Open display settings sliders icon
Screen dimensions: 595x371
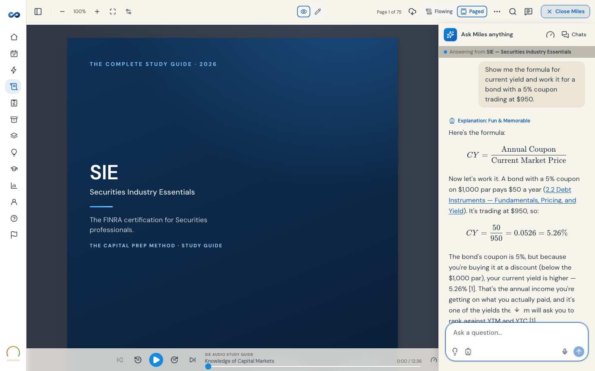point(129,12)
